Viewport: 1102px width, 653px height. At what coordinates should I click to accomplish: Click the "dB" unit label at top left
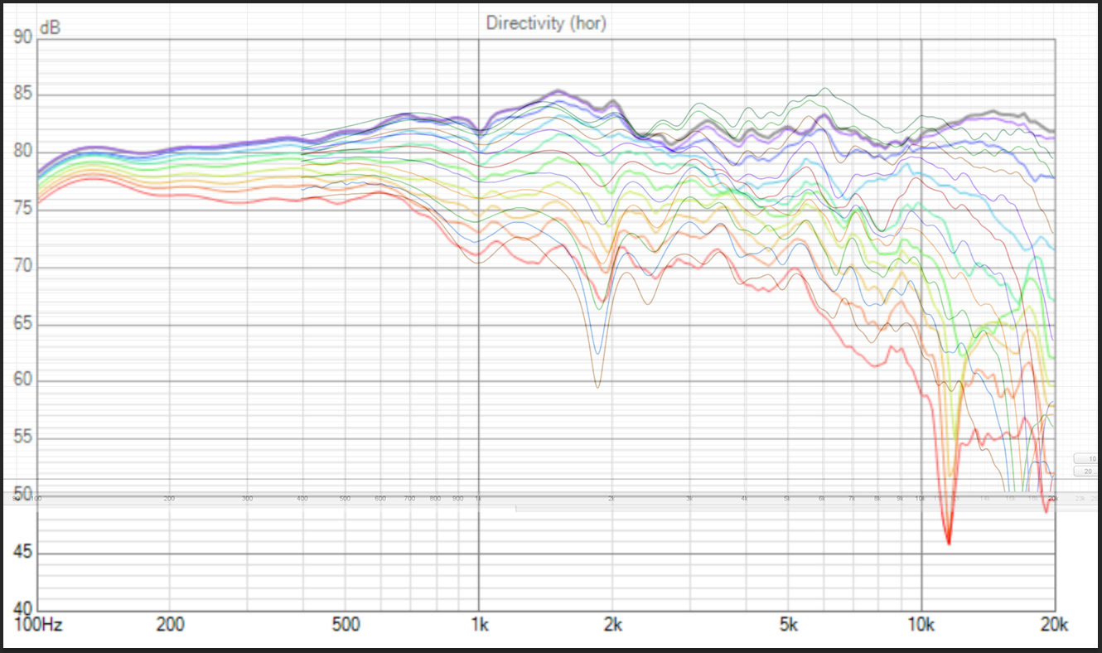[51, 28]
